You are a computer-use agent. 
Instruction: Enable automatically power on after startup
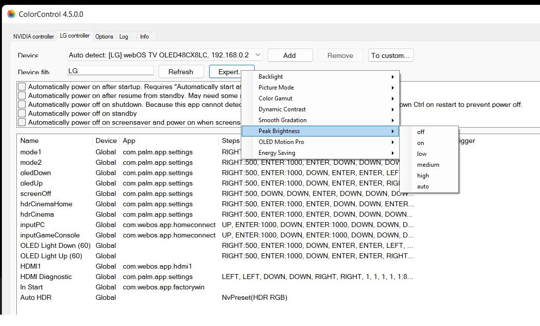22,87
